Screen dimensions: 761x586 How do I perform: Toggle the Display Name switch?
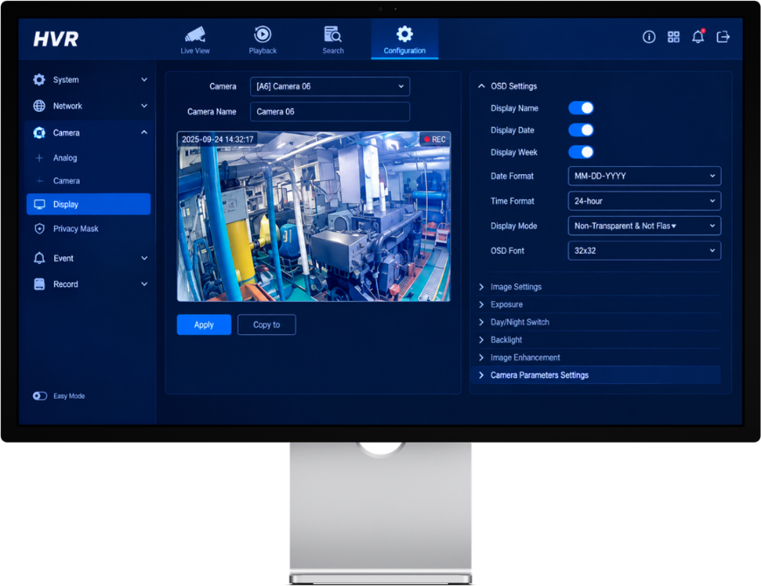coord(581,108)
